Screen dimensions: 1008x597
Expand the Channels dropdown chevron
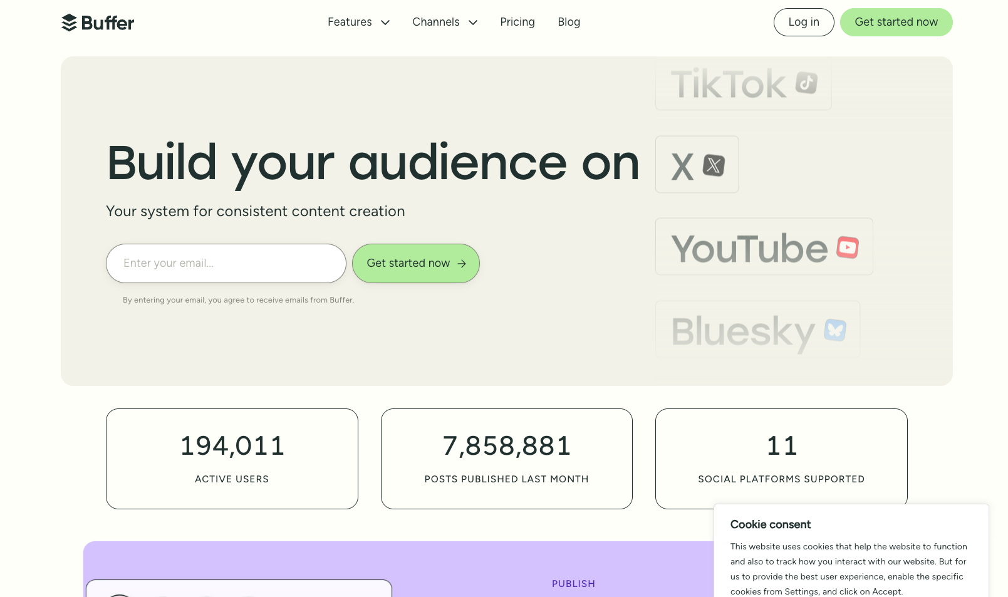pos(473,23)
